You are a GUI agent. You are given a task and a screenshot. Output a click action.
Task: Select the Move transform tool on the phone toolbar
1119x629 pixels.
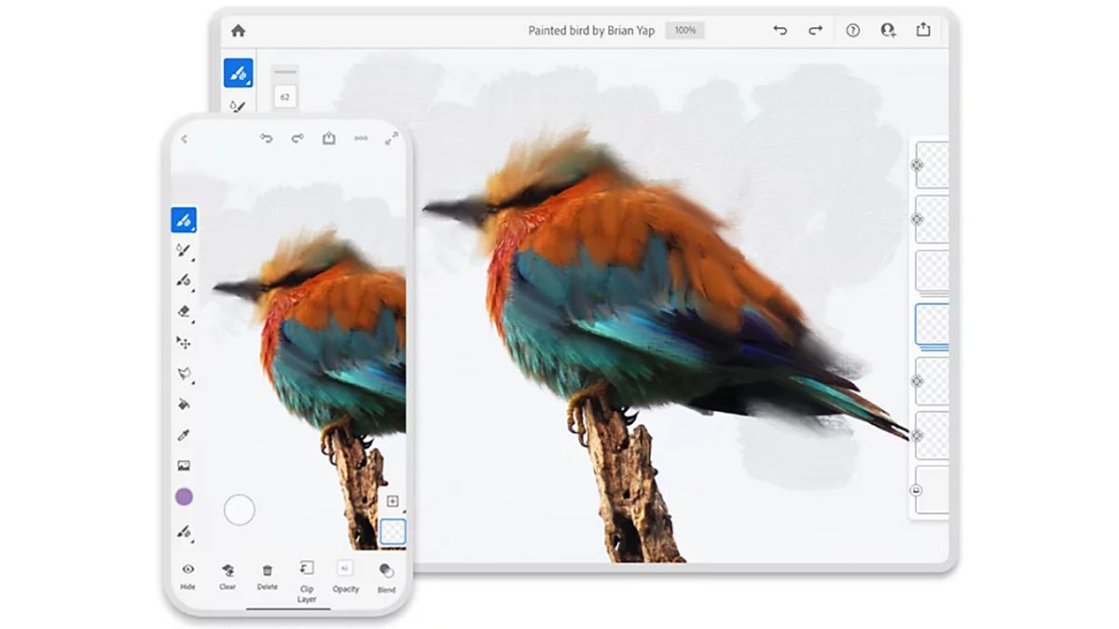183,345
